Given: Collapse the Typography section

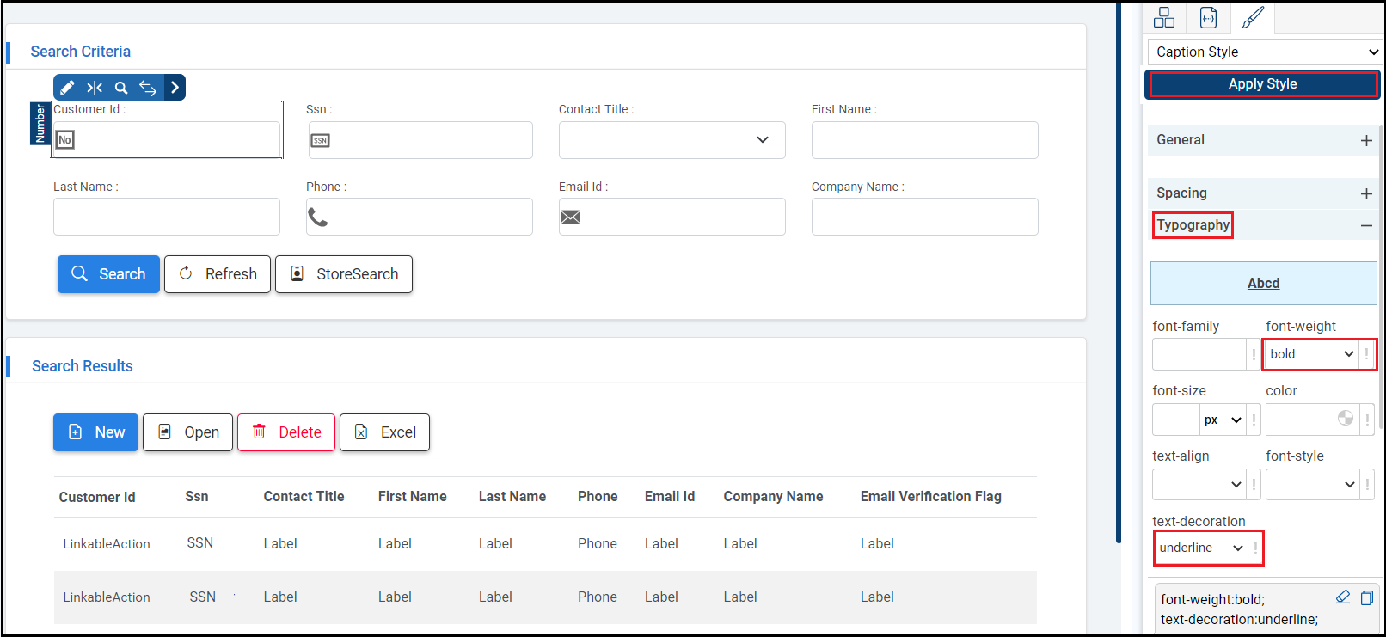Looking at the screenshot, I should tap(1365, 225).
